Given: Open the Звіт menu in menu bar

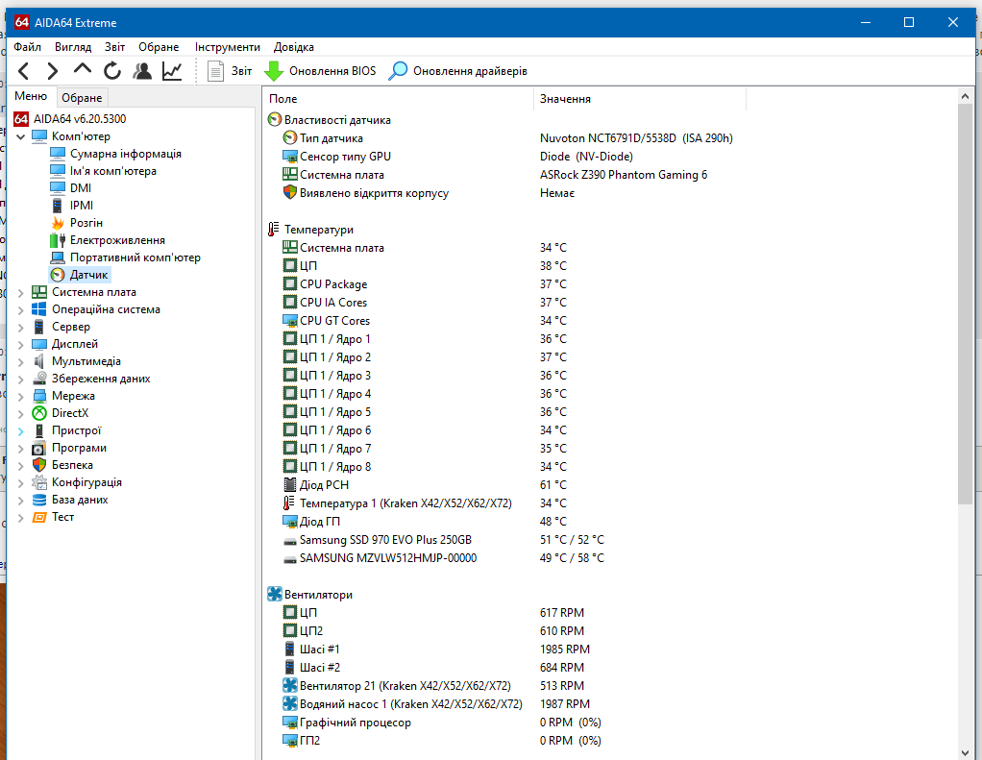Looking at the screenshot, I should 114,47.
